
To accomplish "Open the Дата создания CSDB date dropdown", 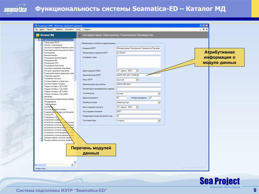I will coord(137,71).
